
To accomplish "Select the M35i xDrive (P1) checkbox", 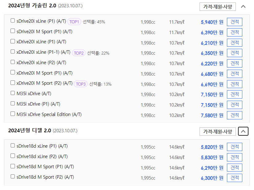I will coord(13,103).
